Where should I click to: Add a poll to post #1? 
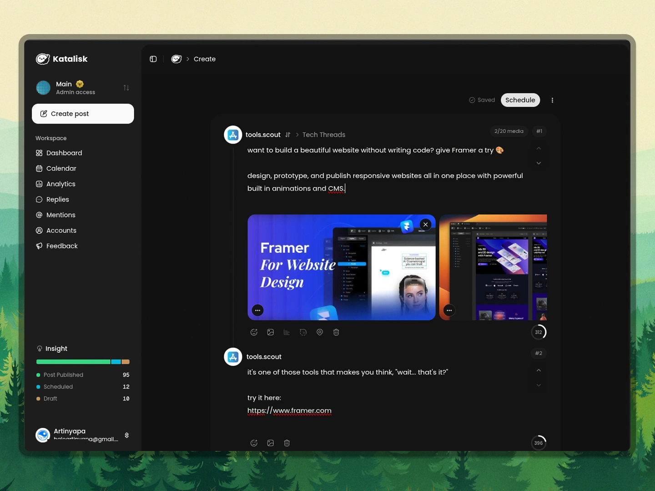pos(287,332)
